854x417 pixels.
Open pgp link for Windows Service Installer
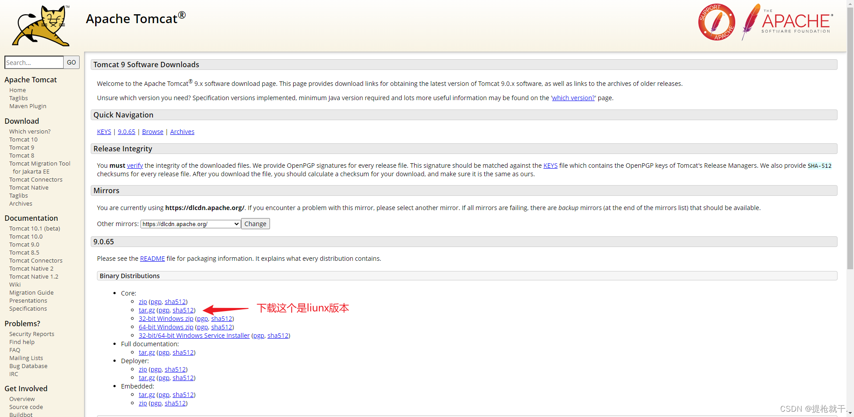coord(259,336)
